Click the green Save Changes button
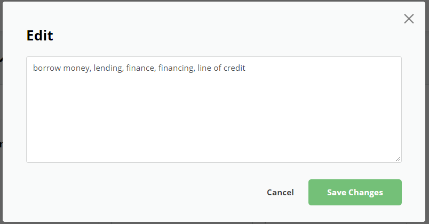 click(355, 192)
